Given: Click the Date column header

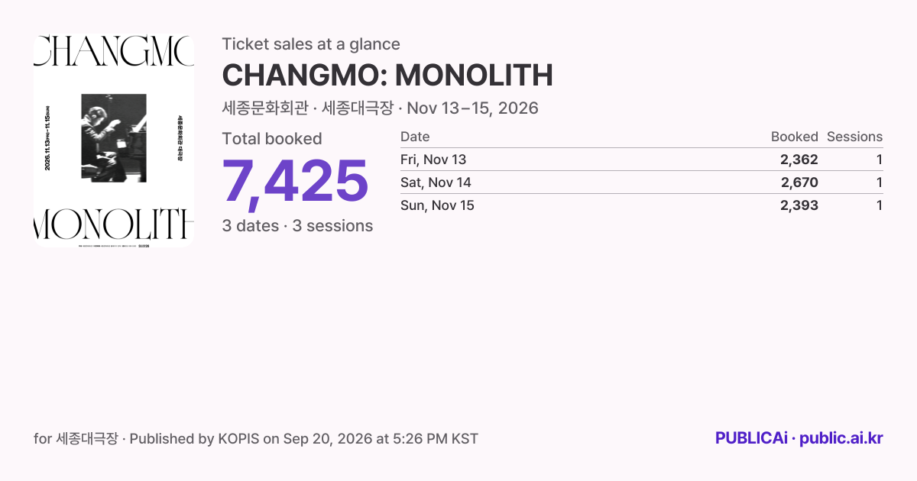Looking at the screenshot, I should tap(415, 137).
